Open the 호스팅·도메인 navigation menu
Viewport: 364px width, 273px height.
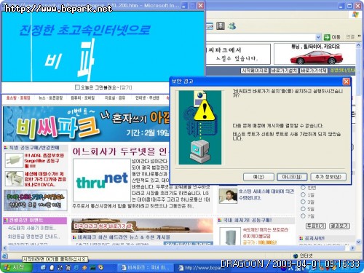[18, 98]
